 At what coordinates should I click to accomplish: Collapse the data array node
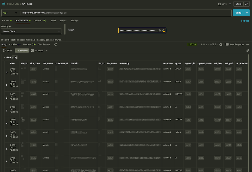(4, 57)
